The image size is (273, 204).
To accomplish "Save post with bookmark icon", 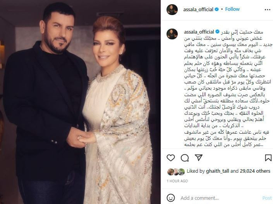I will [268, 158].
